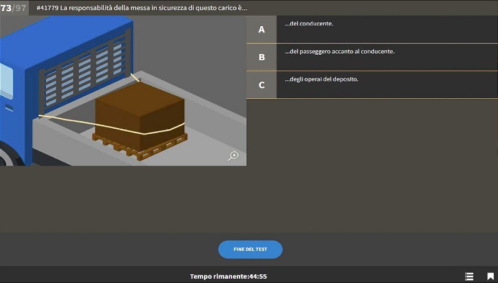This screenshot has width=498, height=283.
Task: Choose '...degli operai del deposito.'
Action: 322,80
